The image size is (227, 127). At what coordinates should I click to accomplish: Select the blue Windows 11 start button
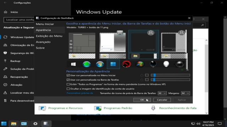113,64
